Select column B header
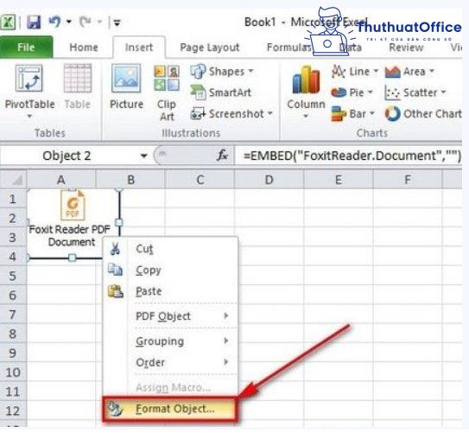Viewport: 469px width, 433px height. 130,180
